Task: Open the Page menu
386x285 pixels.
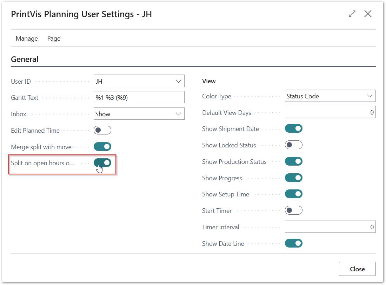Action: pyautogui.click(x=54, y=39)
